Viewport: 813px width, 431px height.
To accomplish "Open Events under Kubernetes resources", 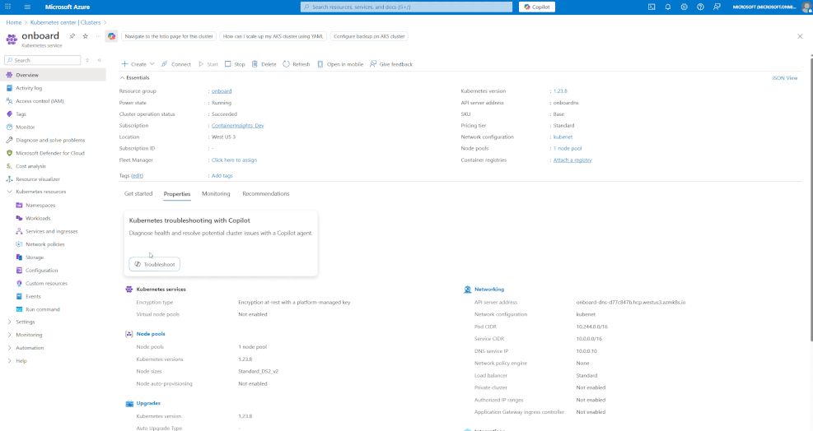I will coord(33,296).
